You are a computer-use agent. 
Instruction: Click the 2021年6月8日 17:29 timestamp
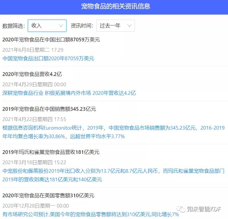pos(33,50)
